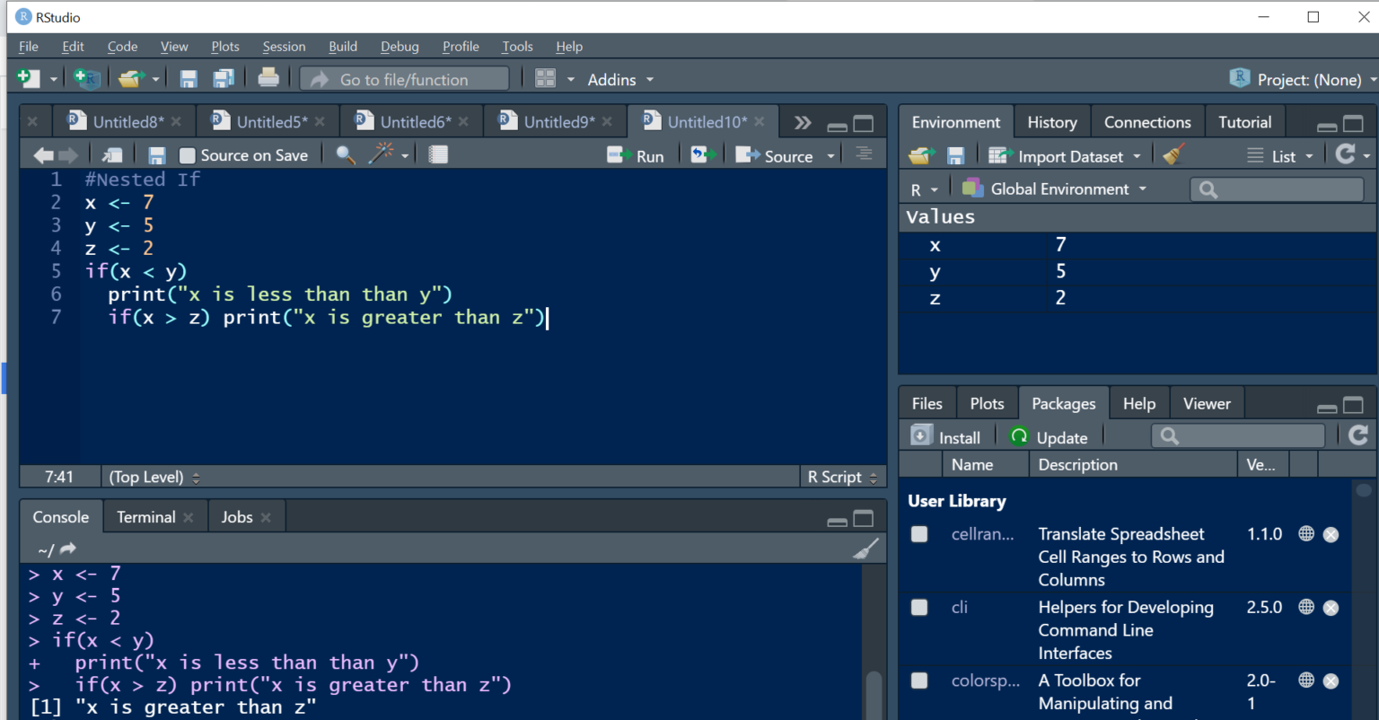Show more editor tabs chevron
Screen dimensions: 1379x720
[x=803, y=123]
